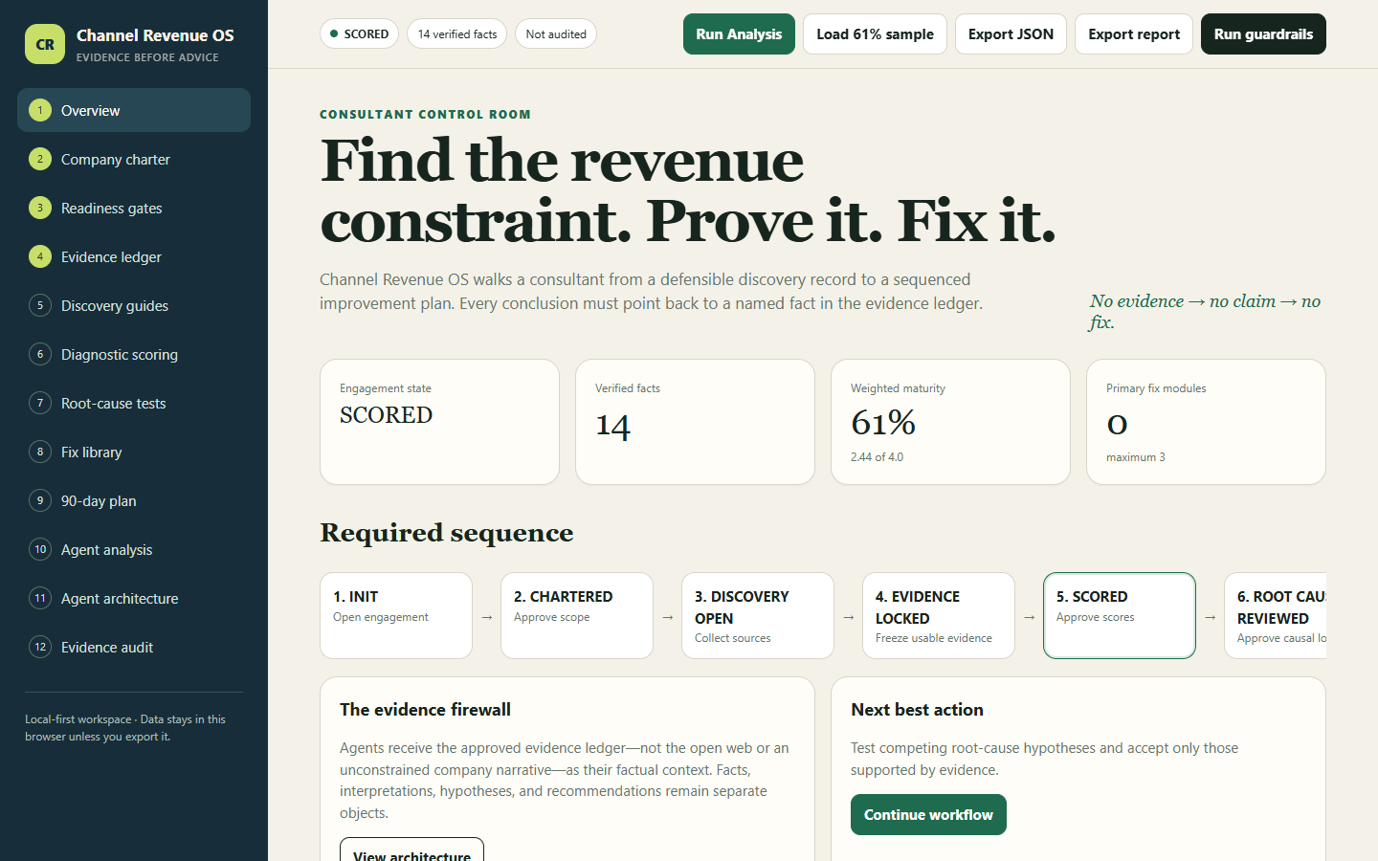Click the View architecture button
The width and height of the screenshot is (1378, 861).
411,850
